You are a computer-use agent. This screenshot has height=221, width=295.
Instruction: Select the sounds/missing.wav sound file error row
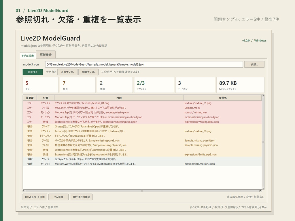click(142, 113)
